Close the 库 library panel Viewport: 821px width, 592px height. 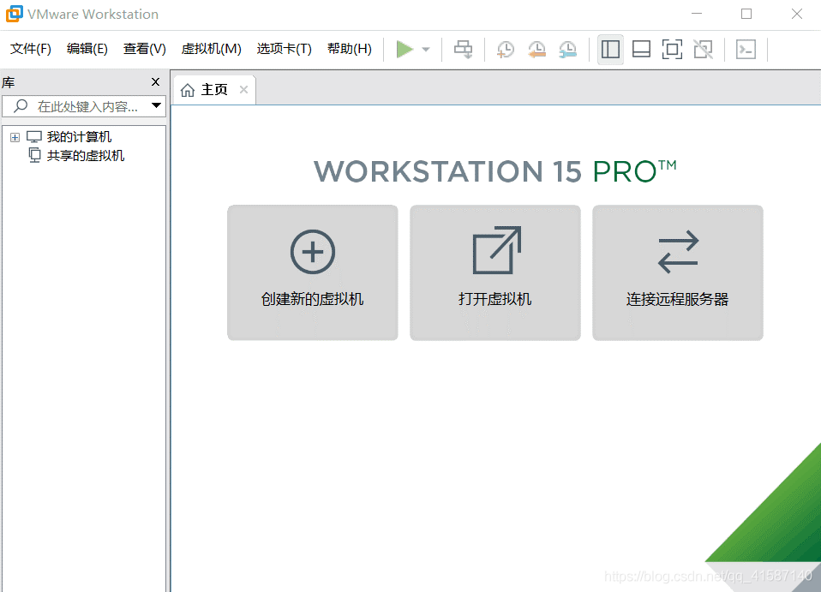tap(155, 82)
